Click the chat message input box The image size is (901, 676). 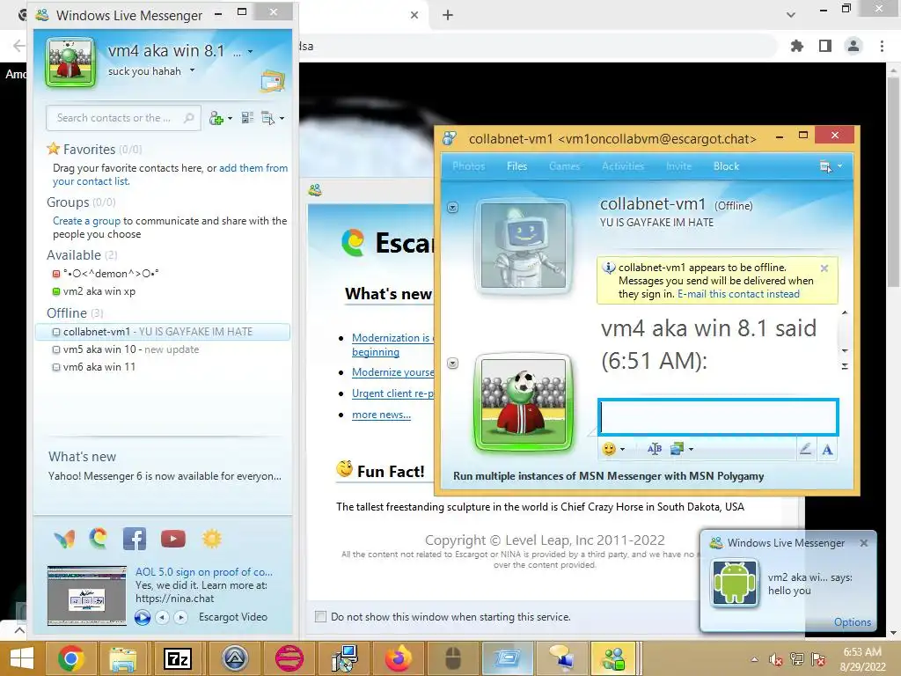718,416
